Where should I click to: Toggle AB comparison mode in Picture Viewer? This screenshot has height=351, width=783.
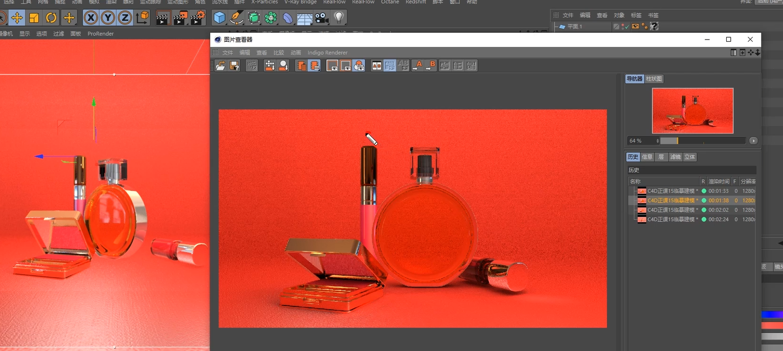[x=377, y=66]
